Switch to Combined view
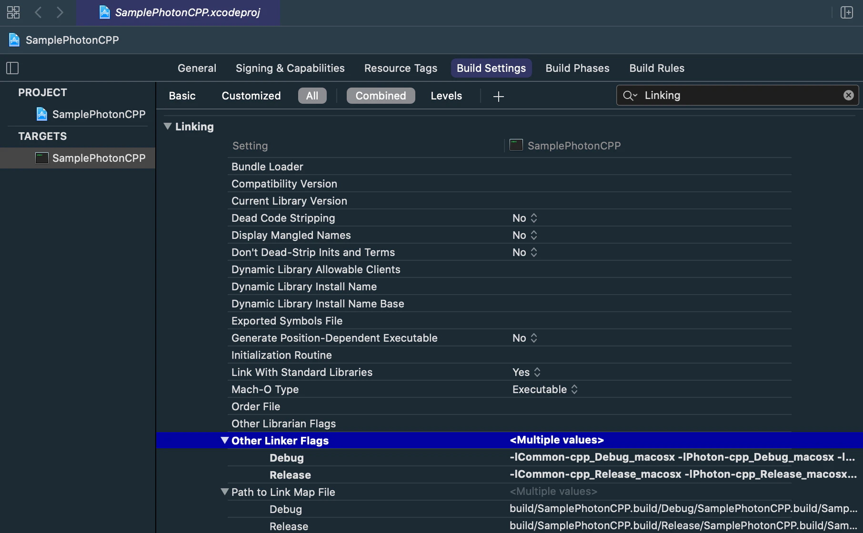 [x=381, y=96]
